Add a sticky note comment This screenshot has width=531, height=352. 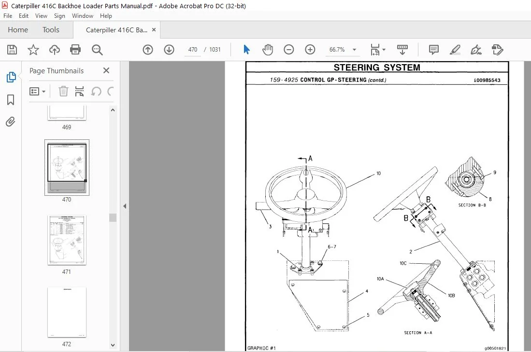[x=433, y=50]
